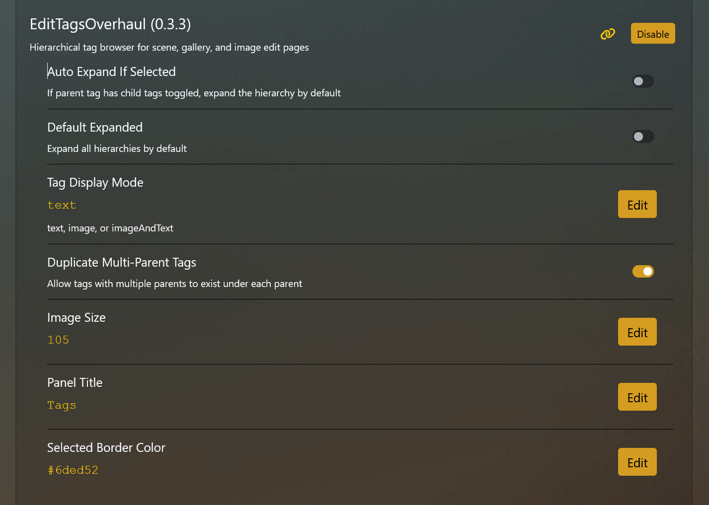Edit the Tag Display Mode setting
709x505 pixels.
(x=637, y=204)
